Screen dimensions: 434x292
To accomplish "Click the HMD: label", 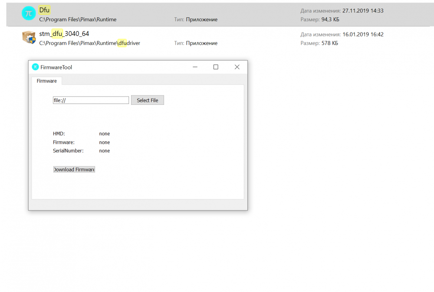I will (59, 134).
